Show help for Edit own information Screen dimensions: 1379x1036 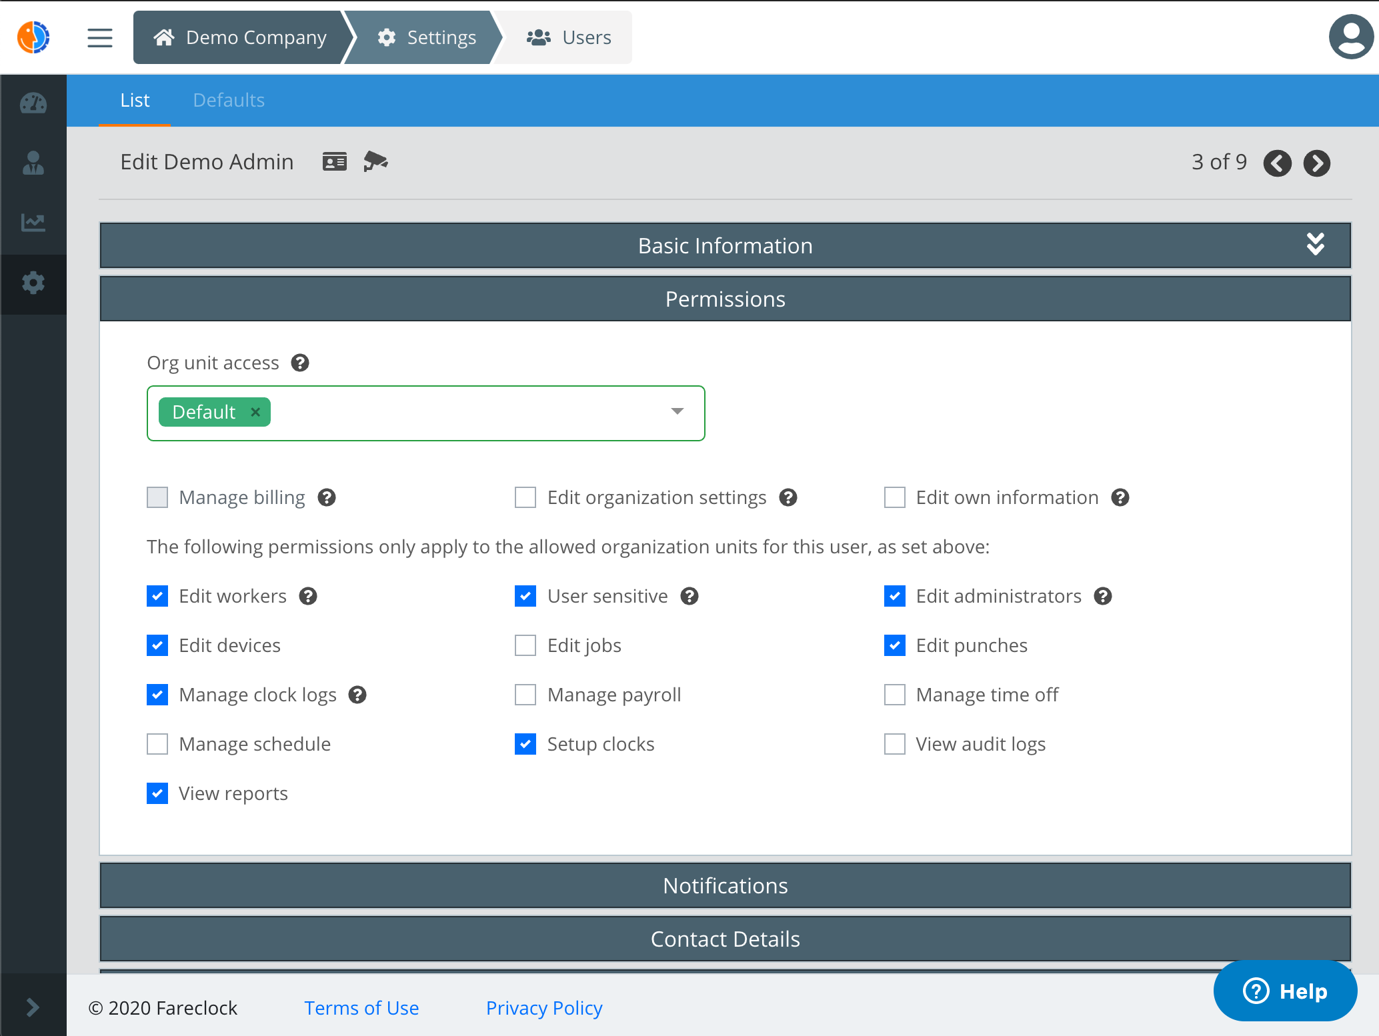1120,497
